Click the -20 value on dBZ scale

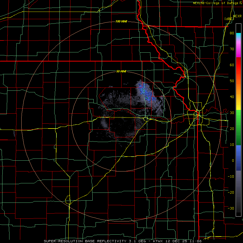tap(231, 193)
